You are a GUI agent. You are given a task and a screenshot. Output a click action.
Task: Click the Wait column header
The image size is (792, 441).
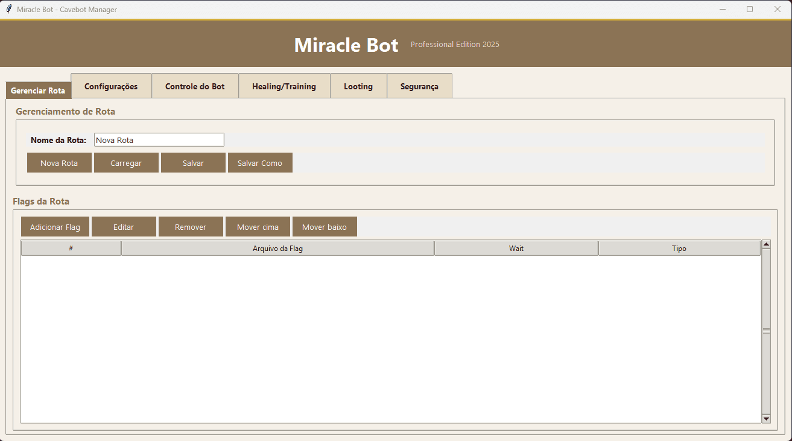[516, 247]
